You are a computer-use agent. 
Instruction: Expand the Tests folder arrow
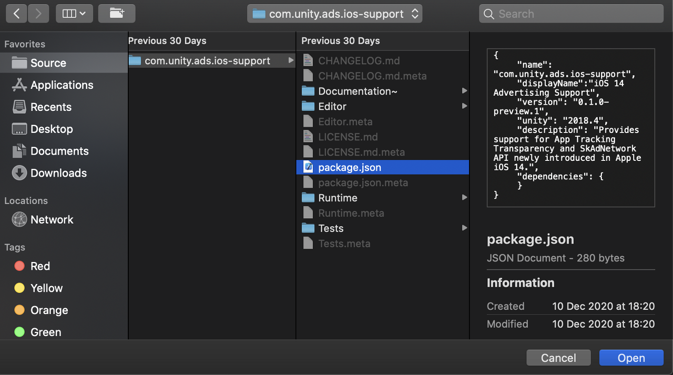[464, 228]
